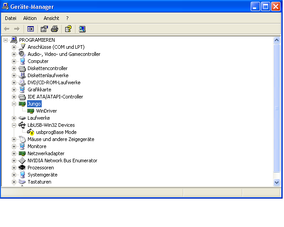
Task: Expand the Grafikkarte node
Action: click(14, 90)
